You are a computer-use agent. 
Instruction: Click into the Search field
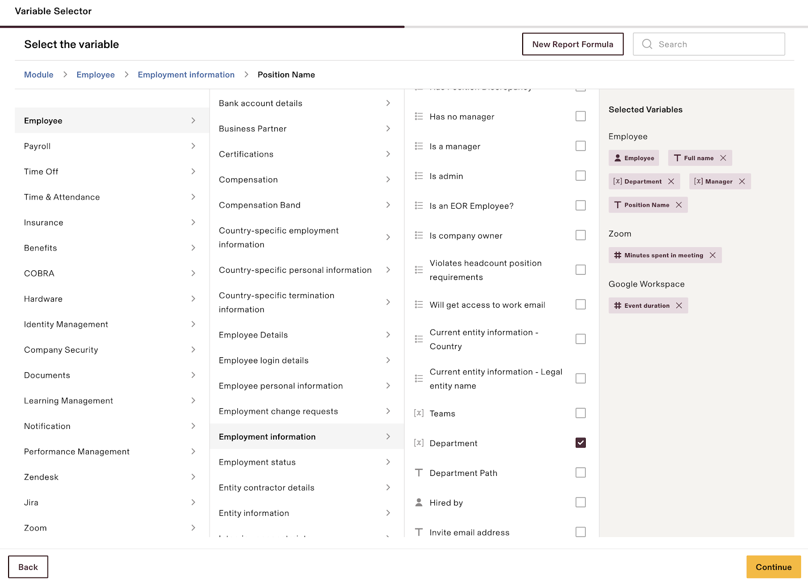coord(709,44)
